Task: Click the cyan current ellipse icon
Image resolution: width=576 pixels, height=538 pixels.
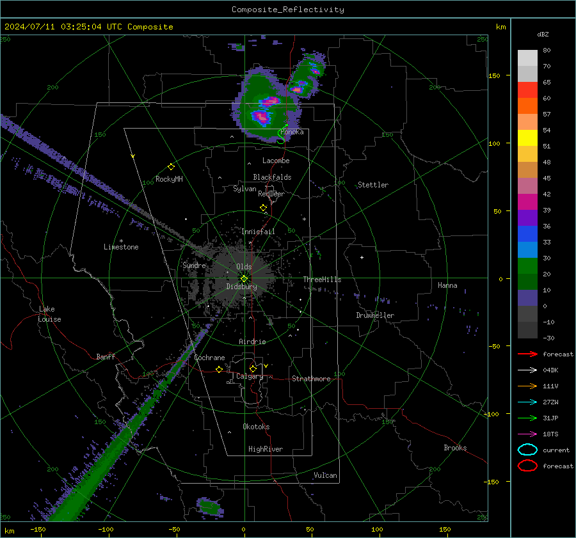Action: (x=527, y=450)
